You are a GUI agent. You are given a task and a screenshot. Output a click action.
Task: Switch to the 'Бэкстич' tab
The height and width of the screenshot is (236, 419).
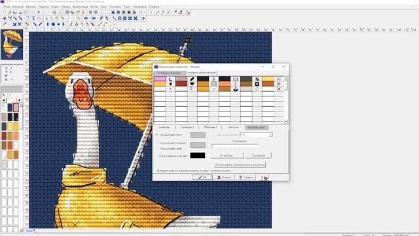pyautogui.click(x=233, y=127)
